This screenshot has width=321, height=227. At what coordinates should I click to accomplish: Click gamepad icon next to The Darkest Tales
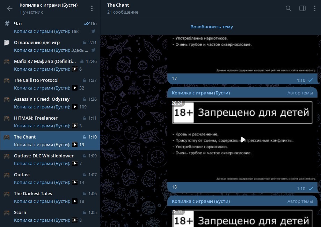tap(7, 193)
